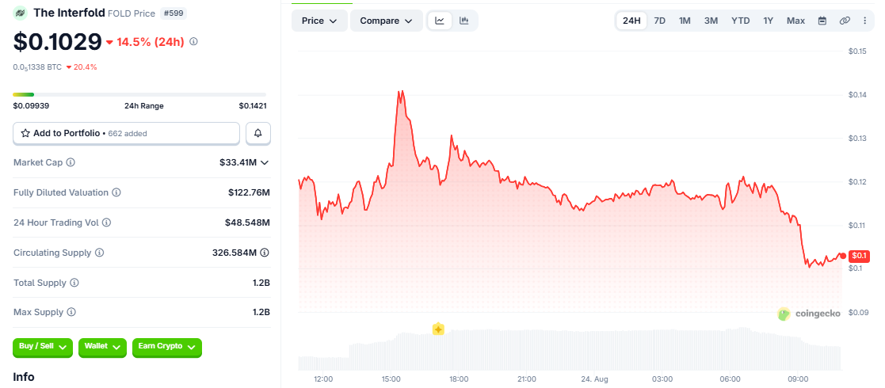The image size is (885, 388).
Task: Click the red $0.1 current price label
Action: [859, 256]
